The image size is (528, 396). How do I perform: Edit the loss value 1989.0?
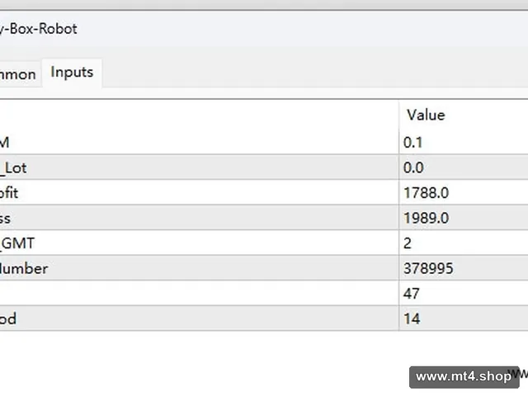(464, 218)
